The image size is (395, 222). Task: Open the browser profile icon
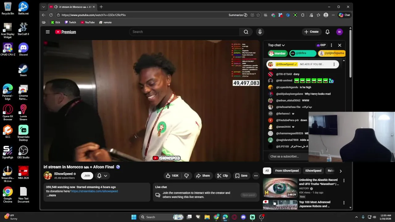pos(326,15)
